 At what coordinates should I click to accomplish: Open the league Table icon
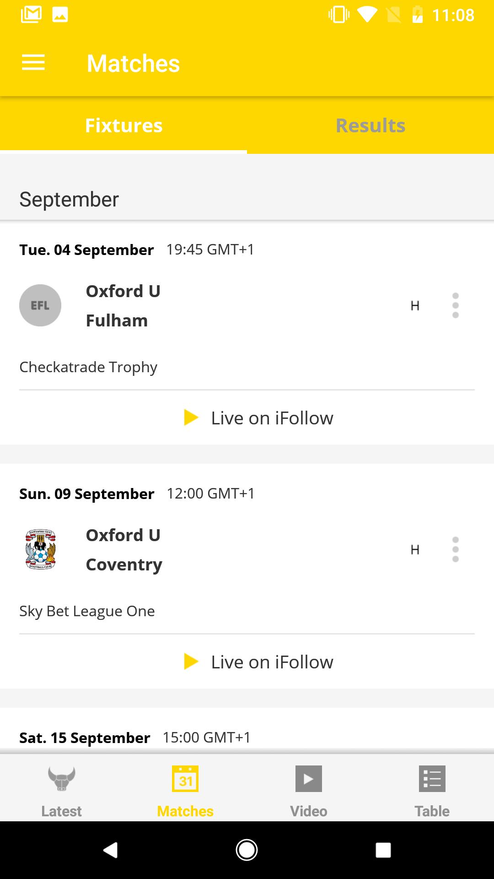(432, 779)
